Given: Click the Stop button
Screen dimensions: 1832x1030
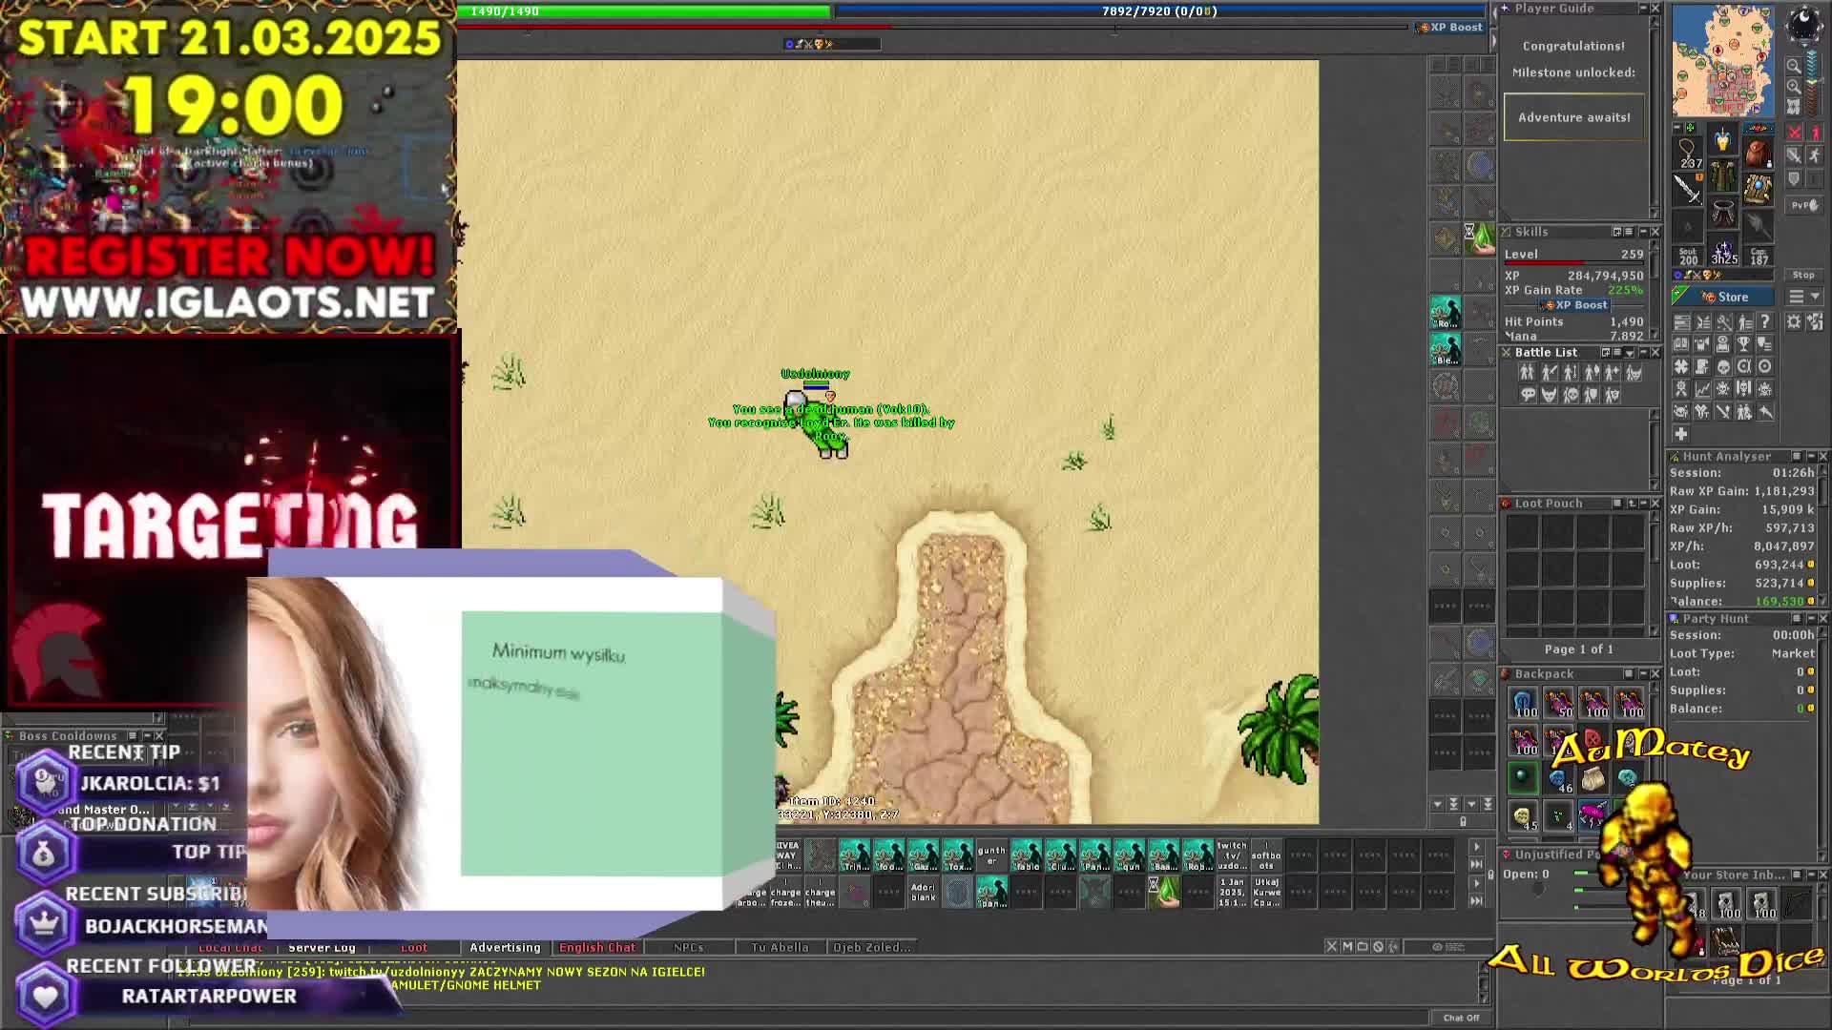Looking at the screenshot, I should [x=1803, y=275].
